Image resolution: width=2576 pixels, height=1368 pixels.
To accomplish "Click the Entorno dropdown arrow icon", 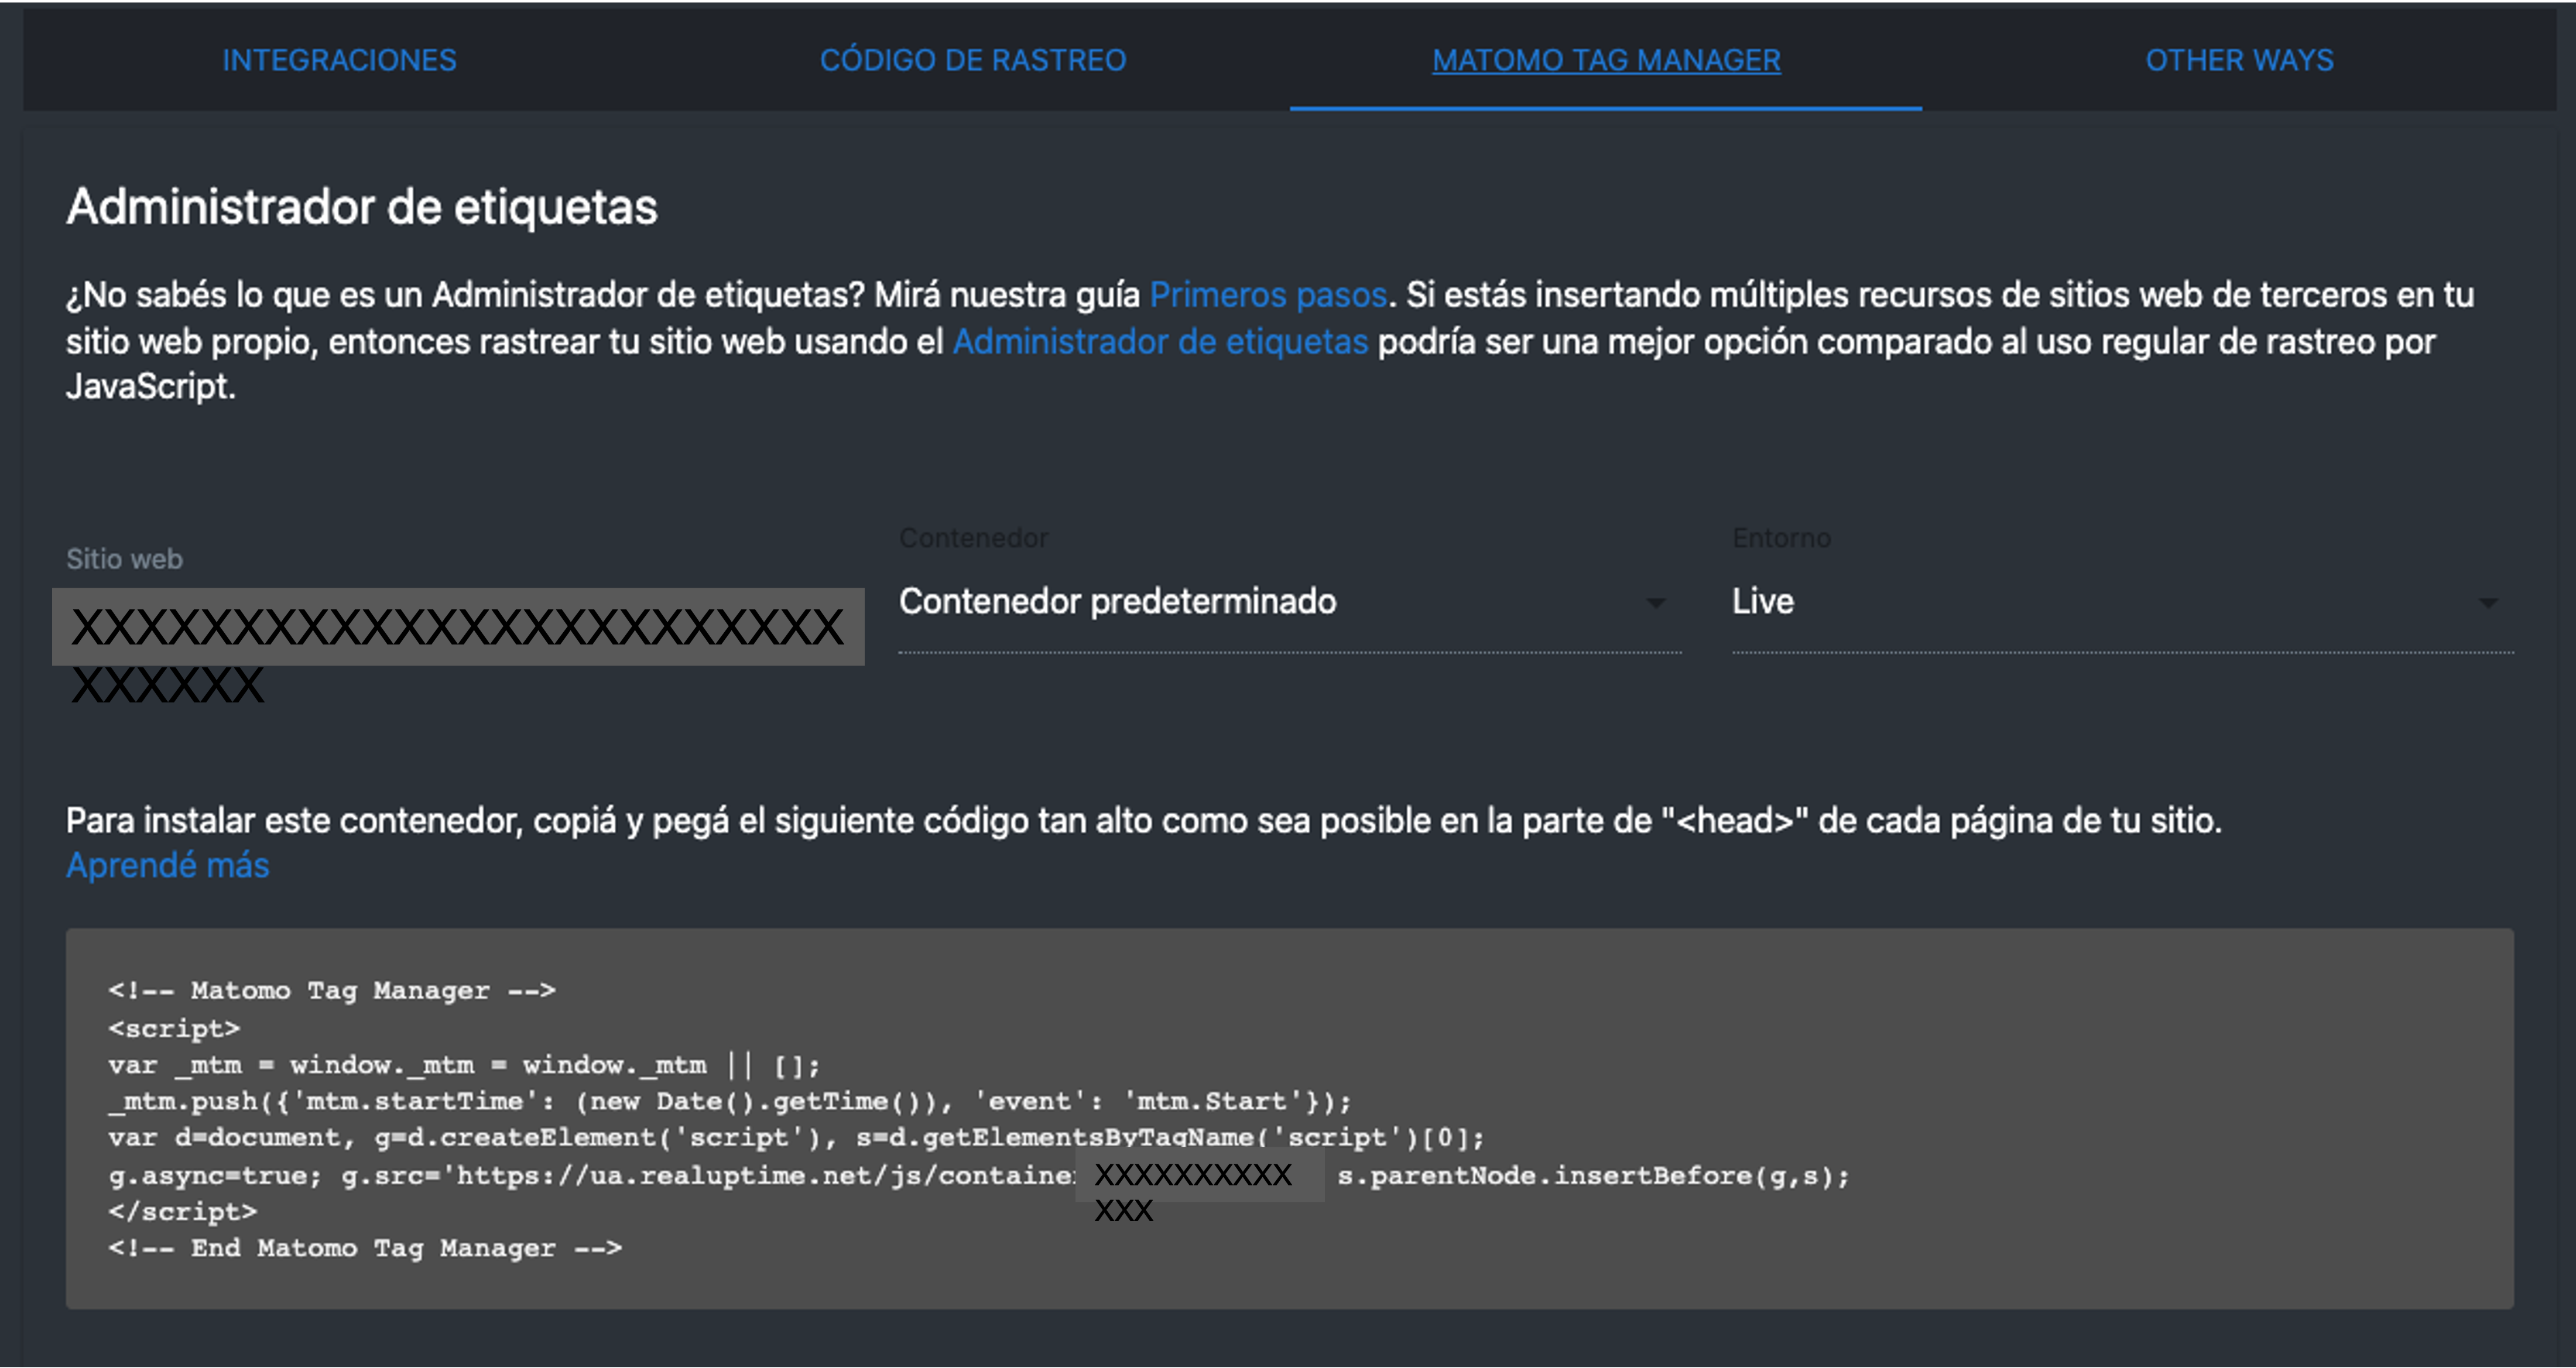I will click(x=2488, y=603).
